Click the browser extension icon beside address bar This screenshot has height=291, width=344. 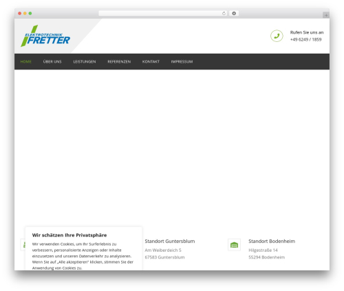234,14
